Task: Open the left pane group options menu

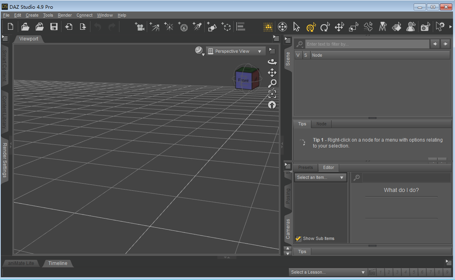Action: [x=5, y=38]
